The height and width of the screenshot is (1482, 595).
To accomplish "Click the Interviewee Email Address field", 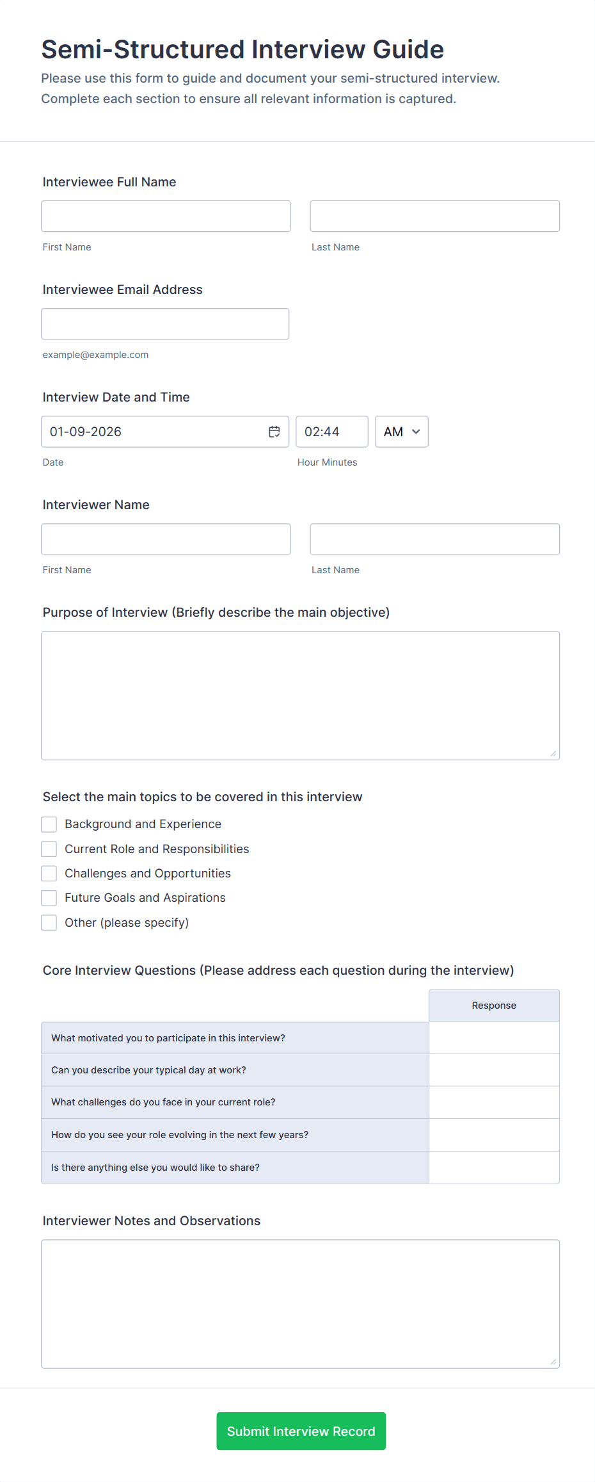I will 165,324.
